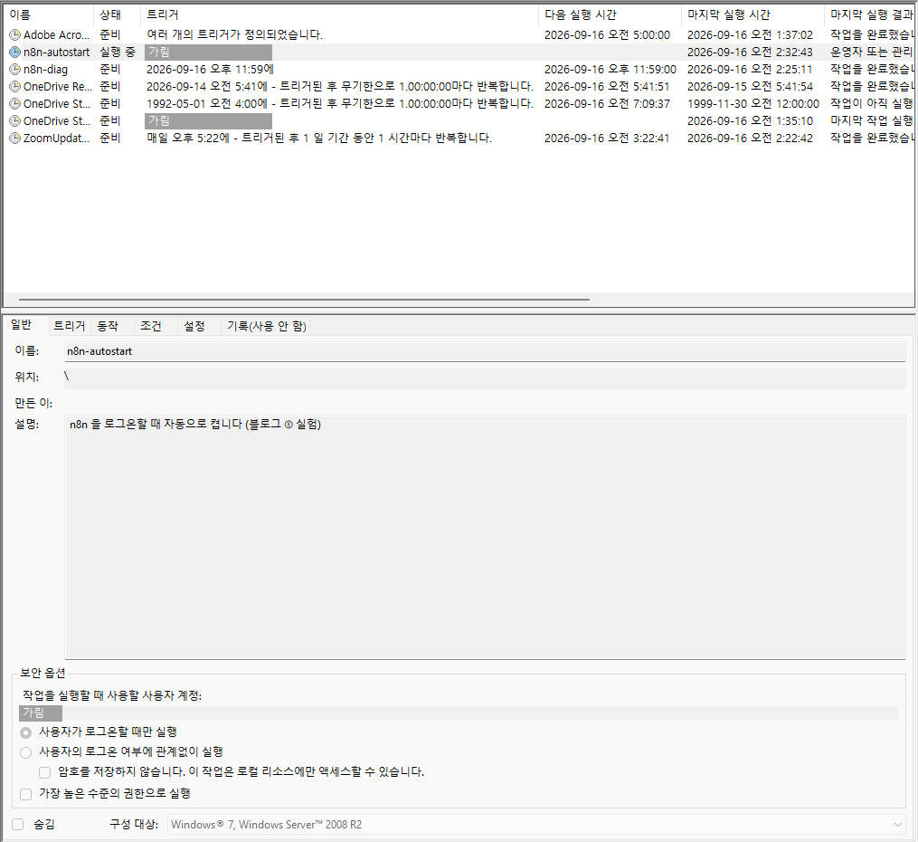Click trigger text 여러 개의 트리거가 정의되었습니다
Image resolution: width=918 pixels, height=842 pixels.
click(x=234, y=35)
